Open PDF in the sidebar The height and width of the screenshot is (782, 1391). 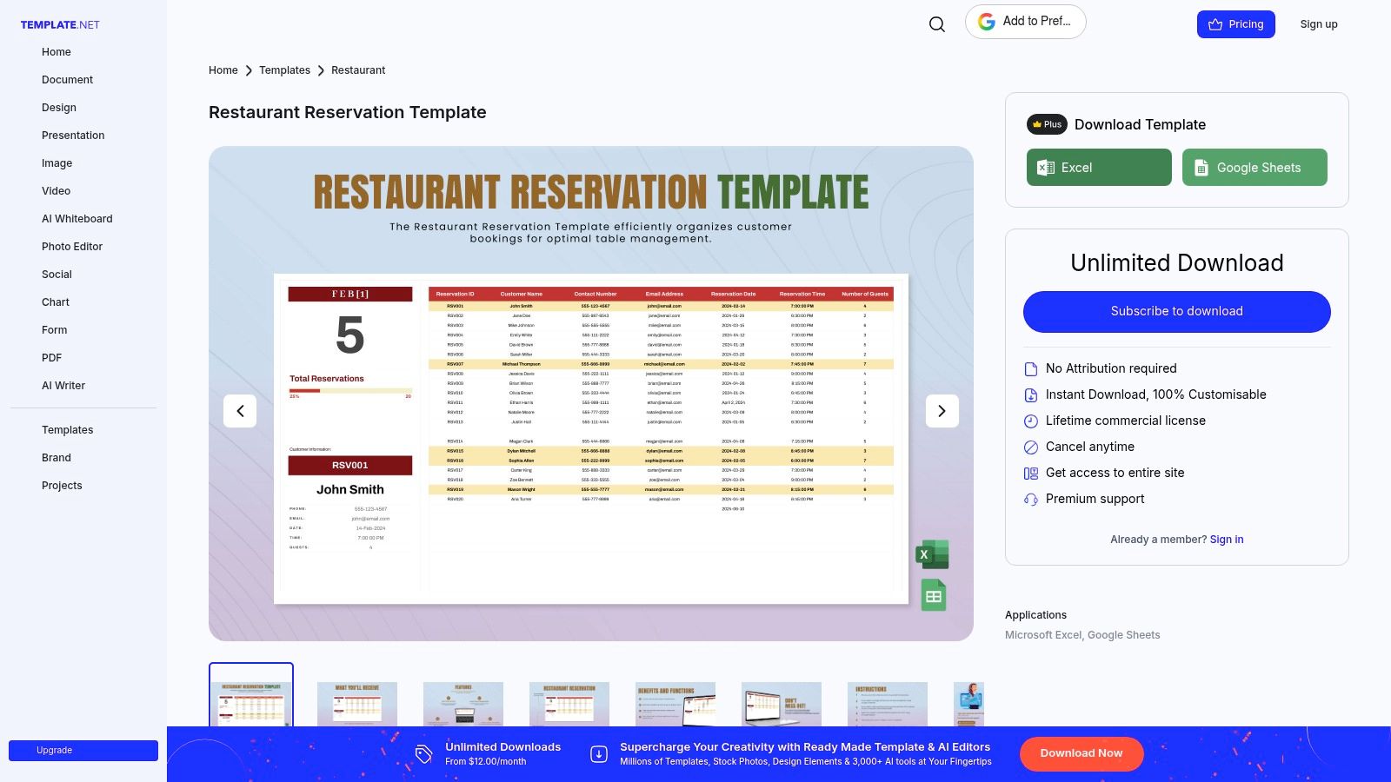[x=51, y=358]
